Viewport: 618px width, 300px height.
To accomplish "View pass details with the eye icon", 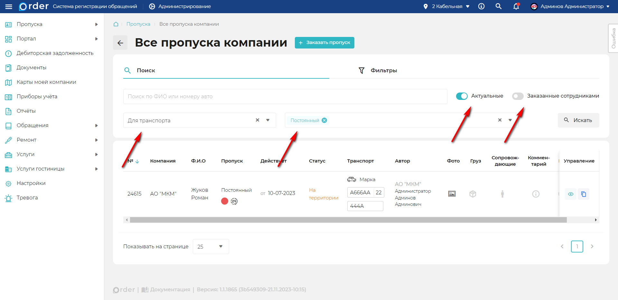I will (x=571, y=194).
